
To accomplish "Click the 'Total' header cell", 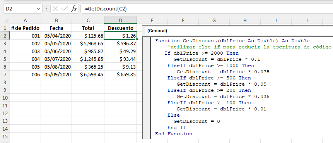I will pos(88,28).
